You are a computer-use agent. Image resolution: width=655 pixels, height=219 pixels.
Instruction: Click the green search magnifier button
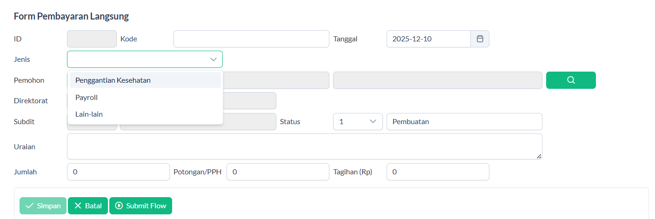coord(571,80)
